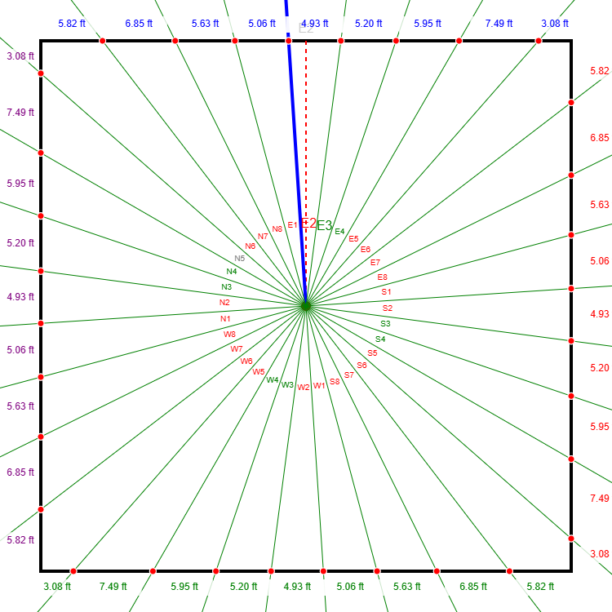Click the green N4 zone label
The image size is (612, 612).
[232, 271]
